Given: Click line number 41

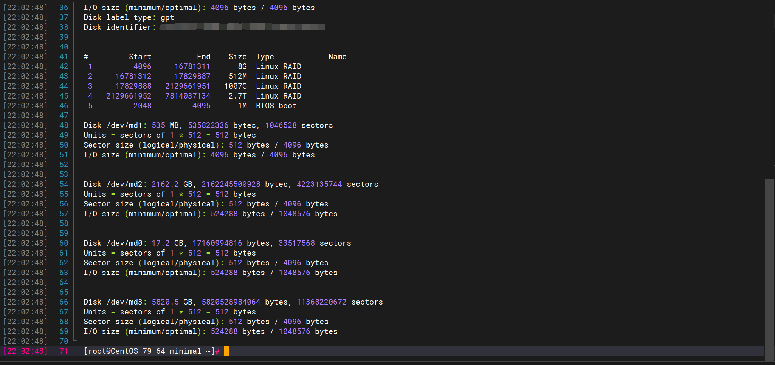Looking at the screenshot, I should [x=64, y=57].
